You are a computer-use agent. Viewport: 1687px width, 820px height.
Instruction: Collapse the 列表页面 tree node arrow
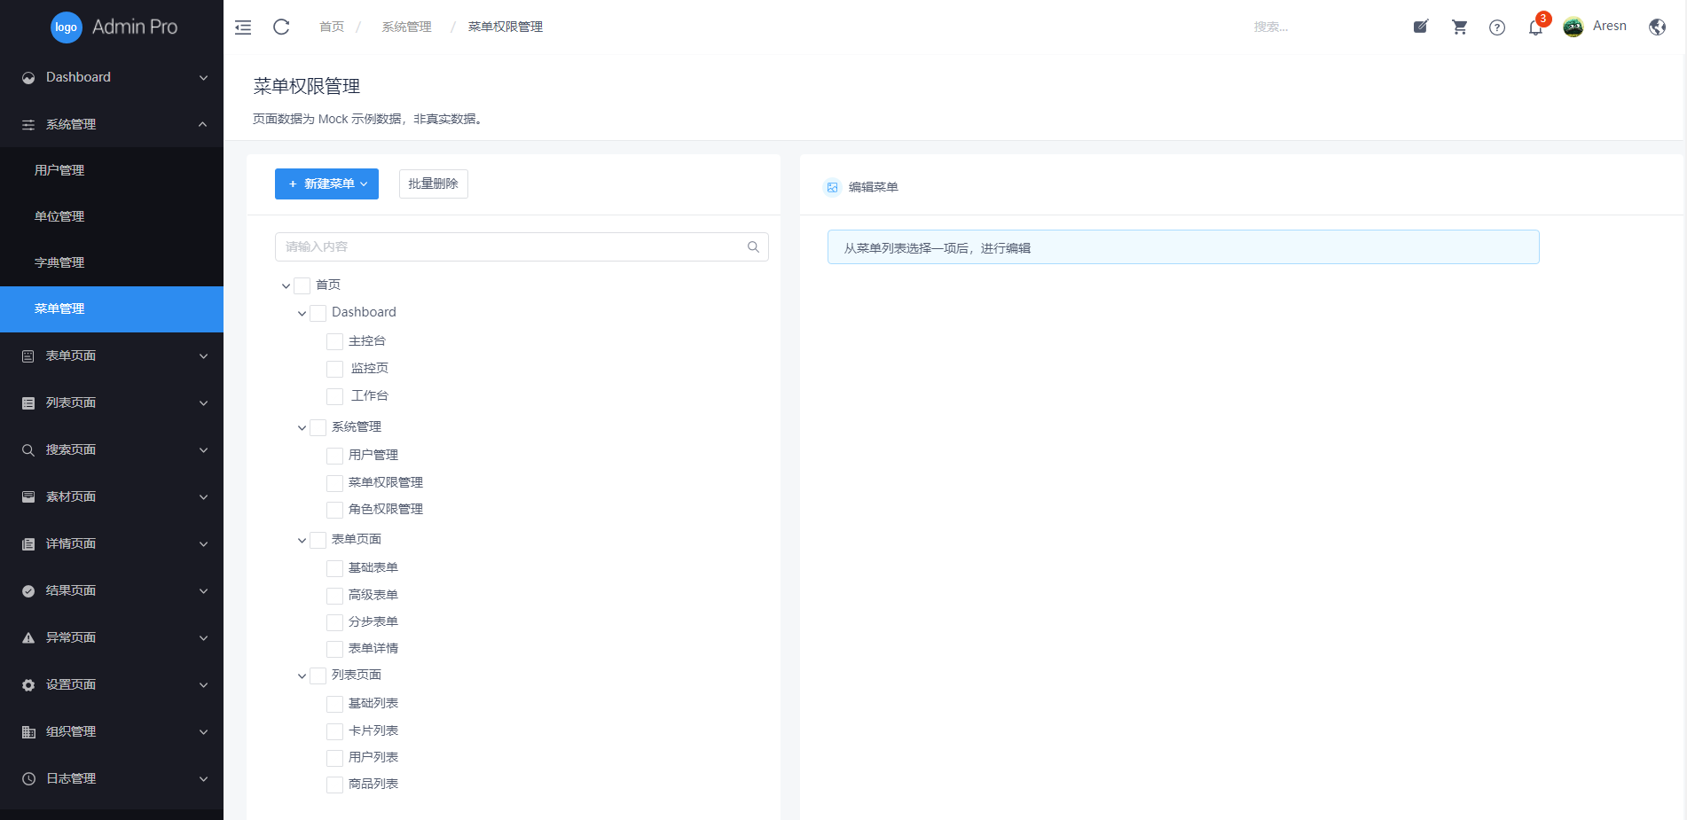[x=302, y=676]
